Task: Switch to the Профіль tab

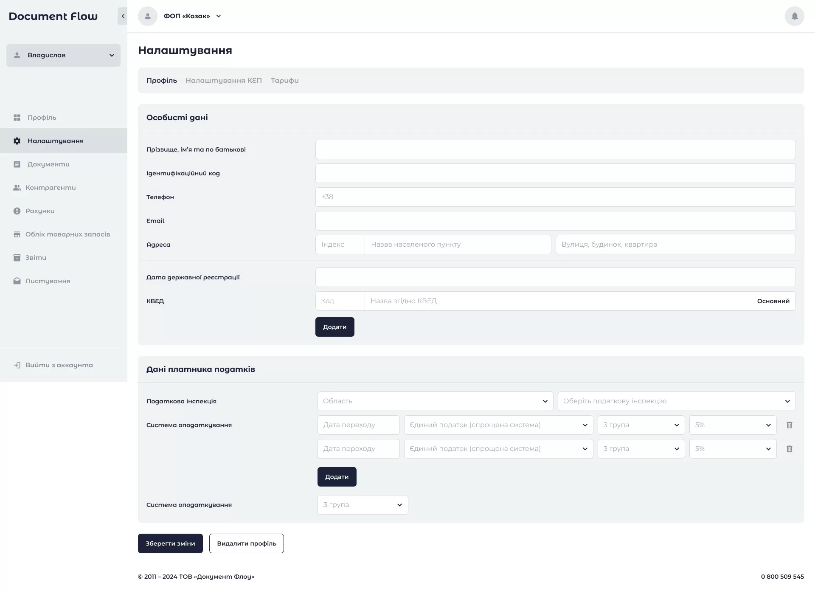Action: point(162,80)
